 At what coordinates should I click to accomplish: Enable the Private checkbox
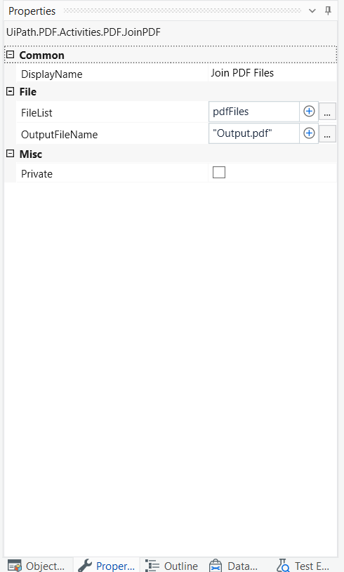(219, 172)
